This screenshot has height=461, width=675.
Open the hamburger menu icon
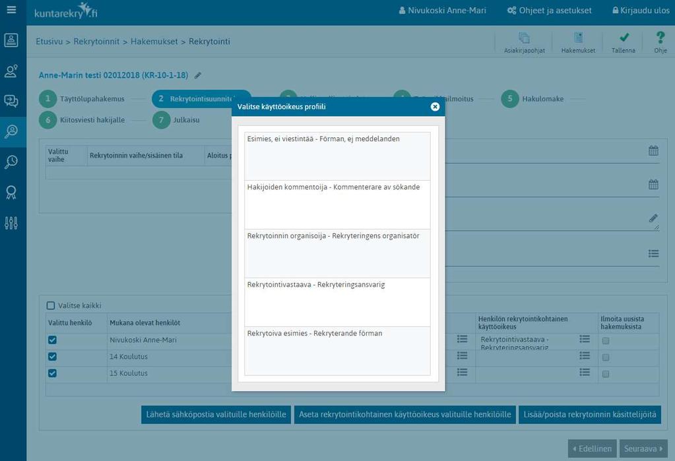[12, 9]
